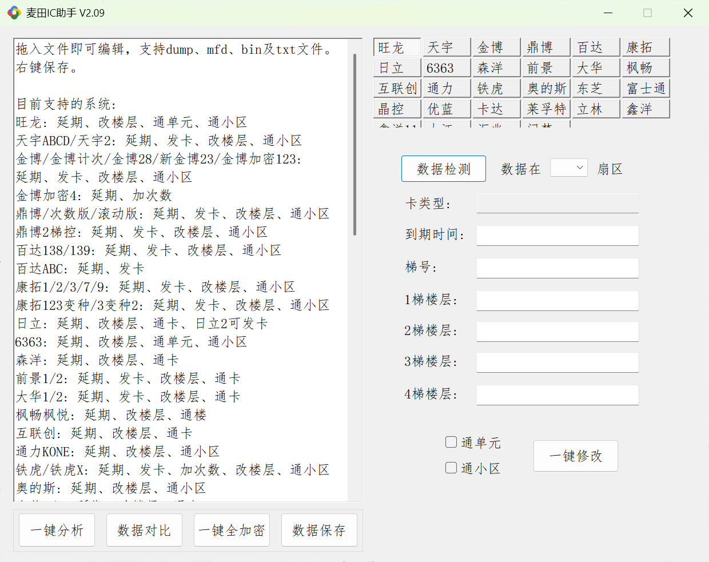Open the 金博 system tab
The width and height of the screenshot is (709, 562).
point(496,47)
